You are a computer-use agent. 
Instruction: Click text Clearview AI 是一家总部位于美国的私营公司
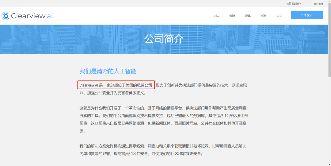pyautogui.click(x=116, y=85)
